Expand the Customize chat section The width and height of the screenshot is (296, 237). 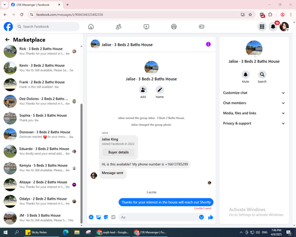[x=254, y=93]
